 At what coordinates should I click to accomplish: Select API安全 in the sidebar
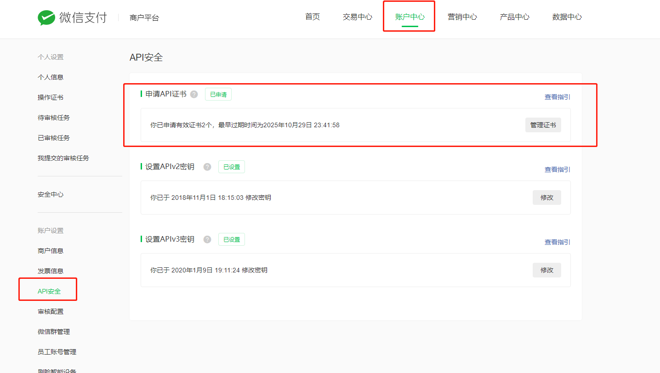click(x=49, y=291)
